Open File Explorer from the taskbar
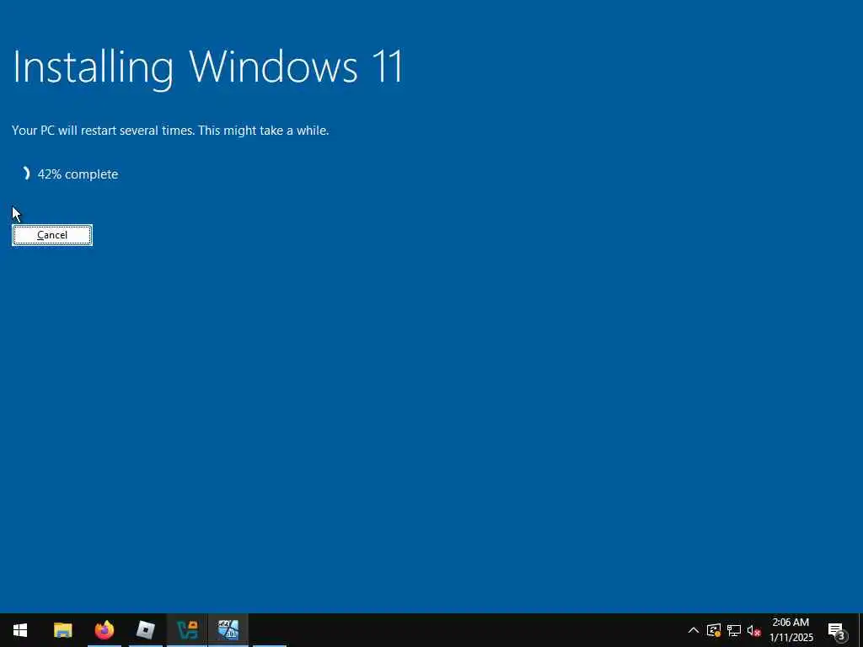The image size is (863, 647). pyautogui.click(x=62, y=630)
